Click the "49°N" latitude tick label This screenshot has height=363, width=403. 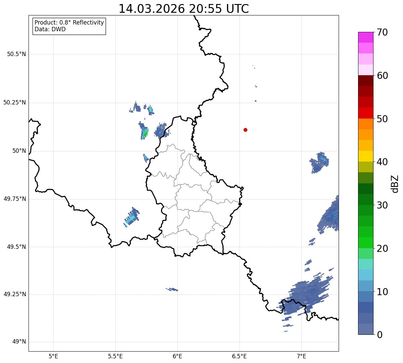tap(19, 342)
